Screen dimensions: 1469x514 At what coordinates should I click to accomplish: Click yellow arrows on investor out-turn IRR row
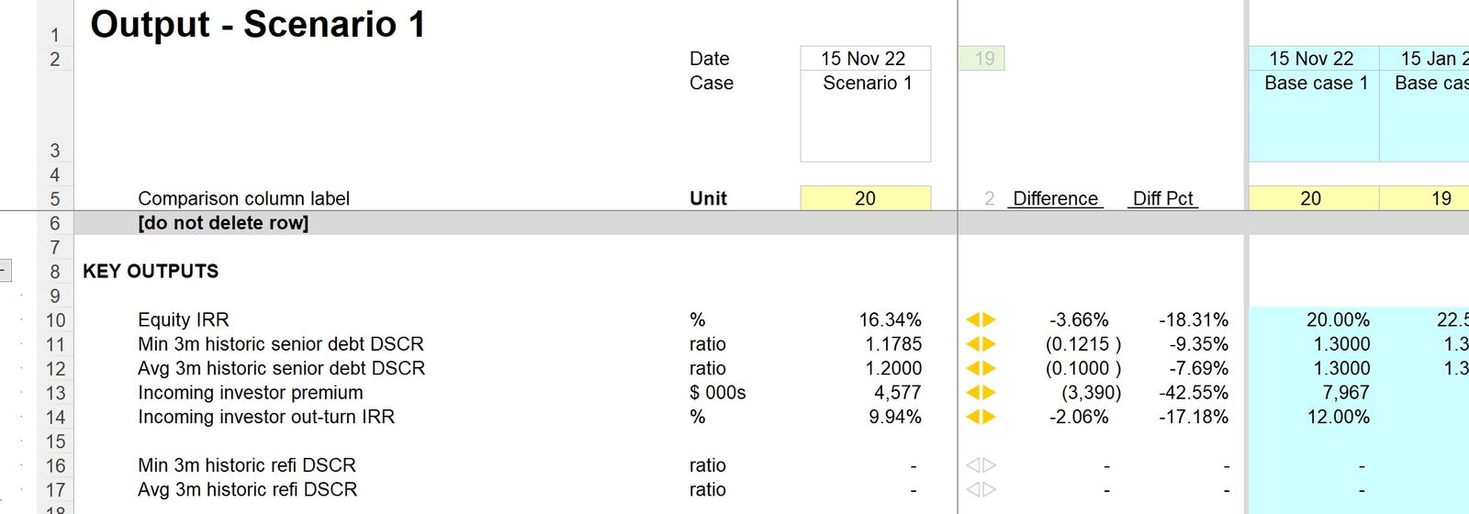(981, 417)
